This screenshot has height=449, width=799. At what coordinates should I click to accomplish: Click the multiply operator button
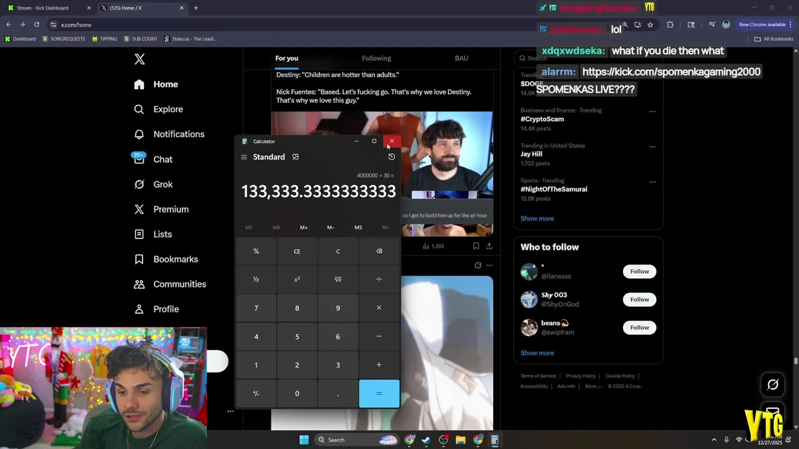point(379,308)
